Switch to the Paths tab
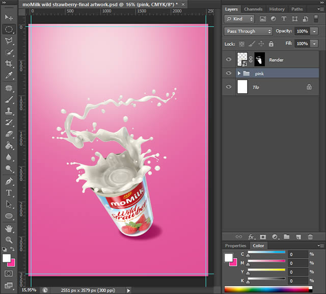The image size is (326, 294). (x=297, y=9)
